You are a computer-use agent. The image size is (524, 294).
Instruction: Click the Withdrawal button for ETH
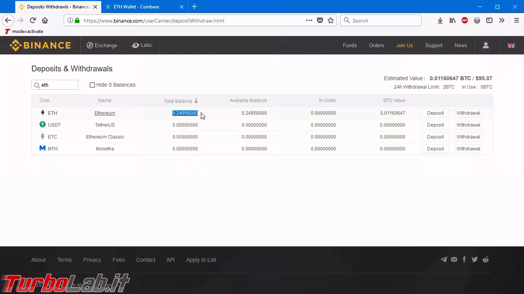(x=468, y=113)
